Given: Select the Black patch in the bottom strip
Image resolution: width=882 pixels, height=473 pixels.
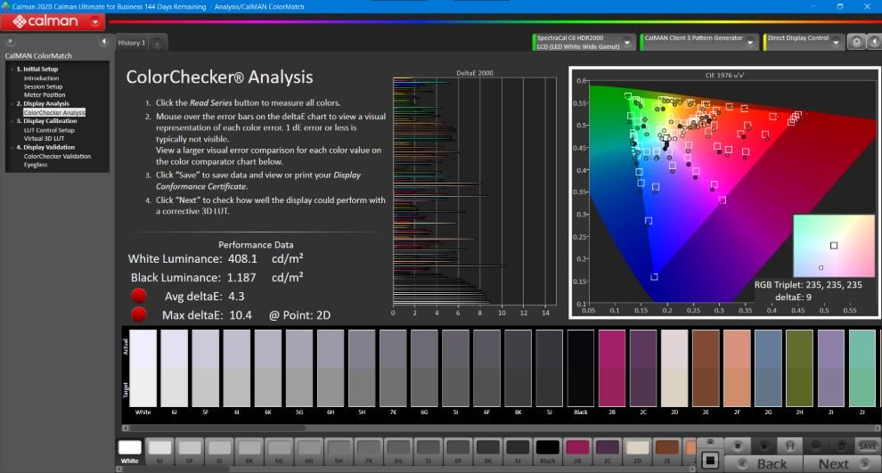Looking at the screenshot, I should point(547,451).
